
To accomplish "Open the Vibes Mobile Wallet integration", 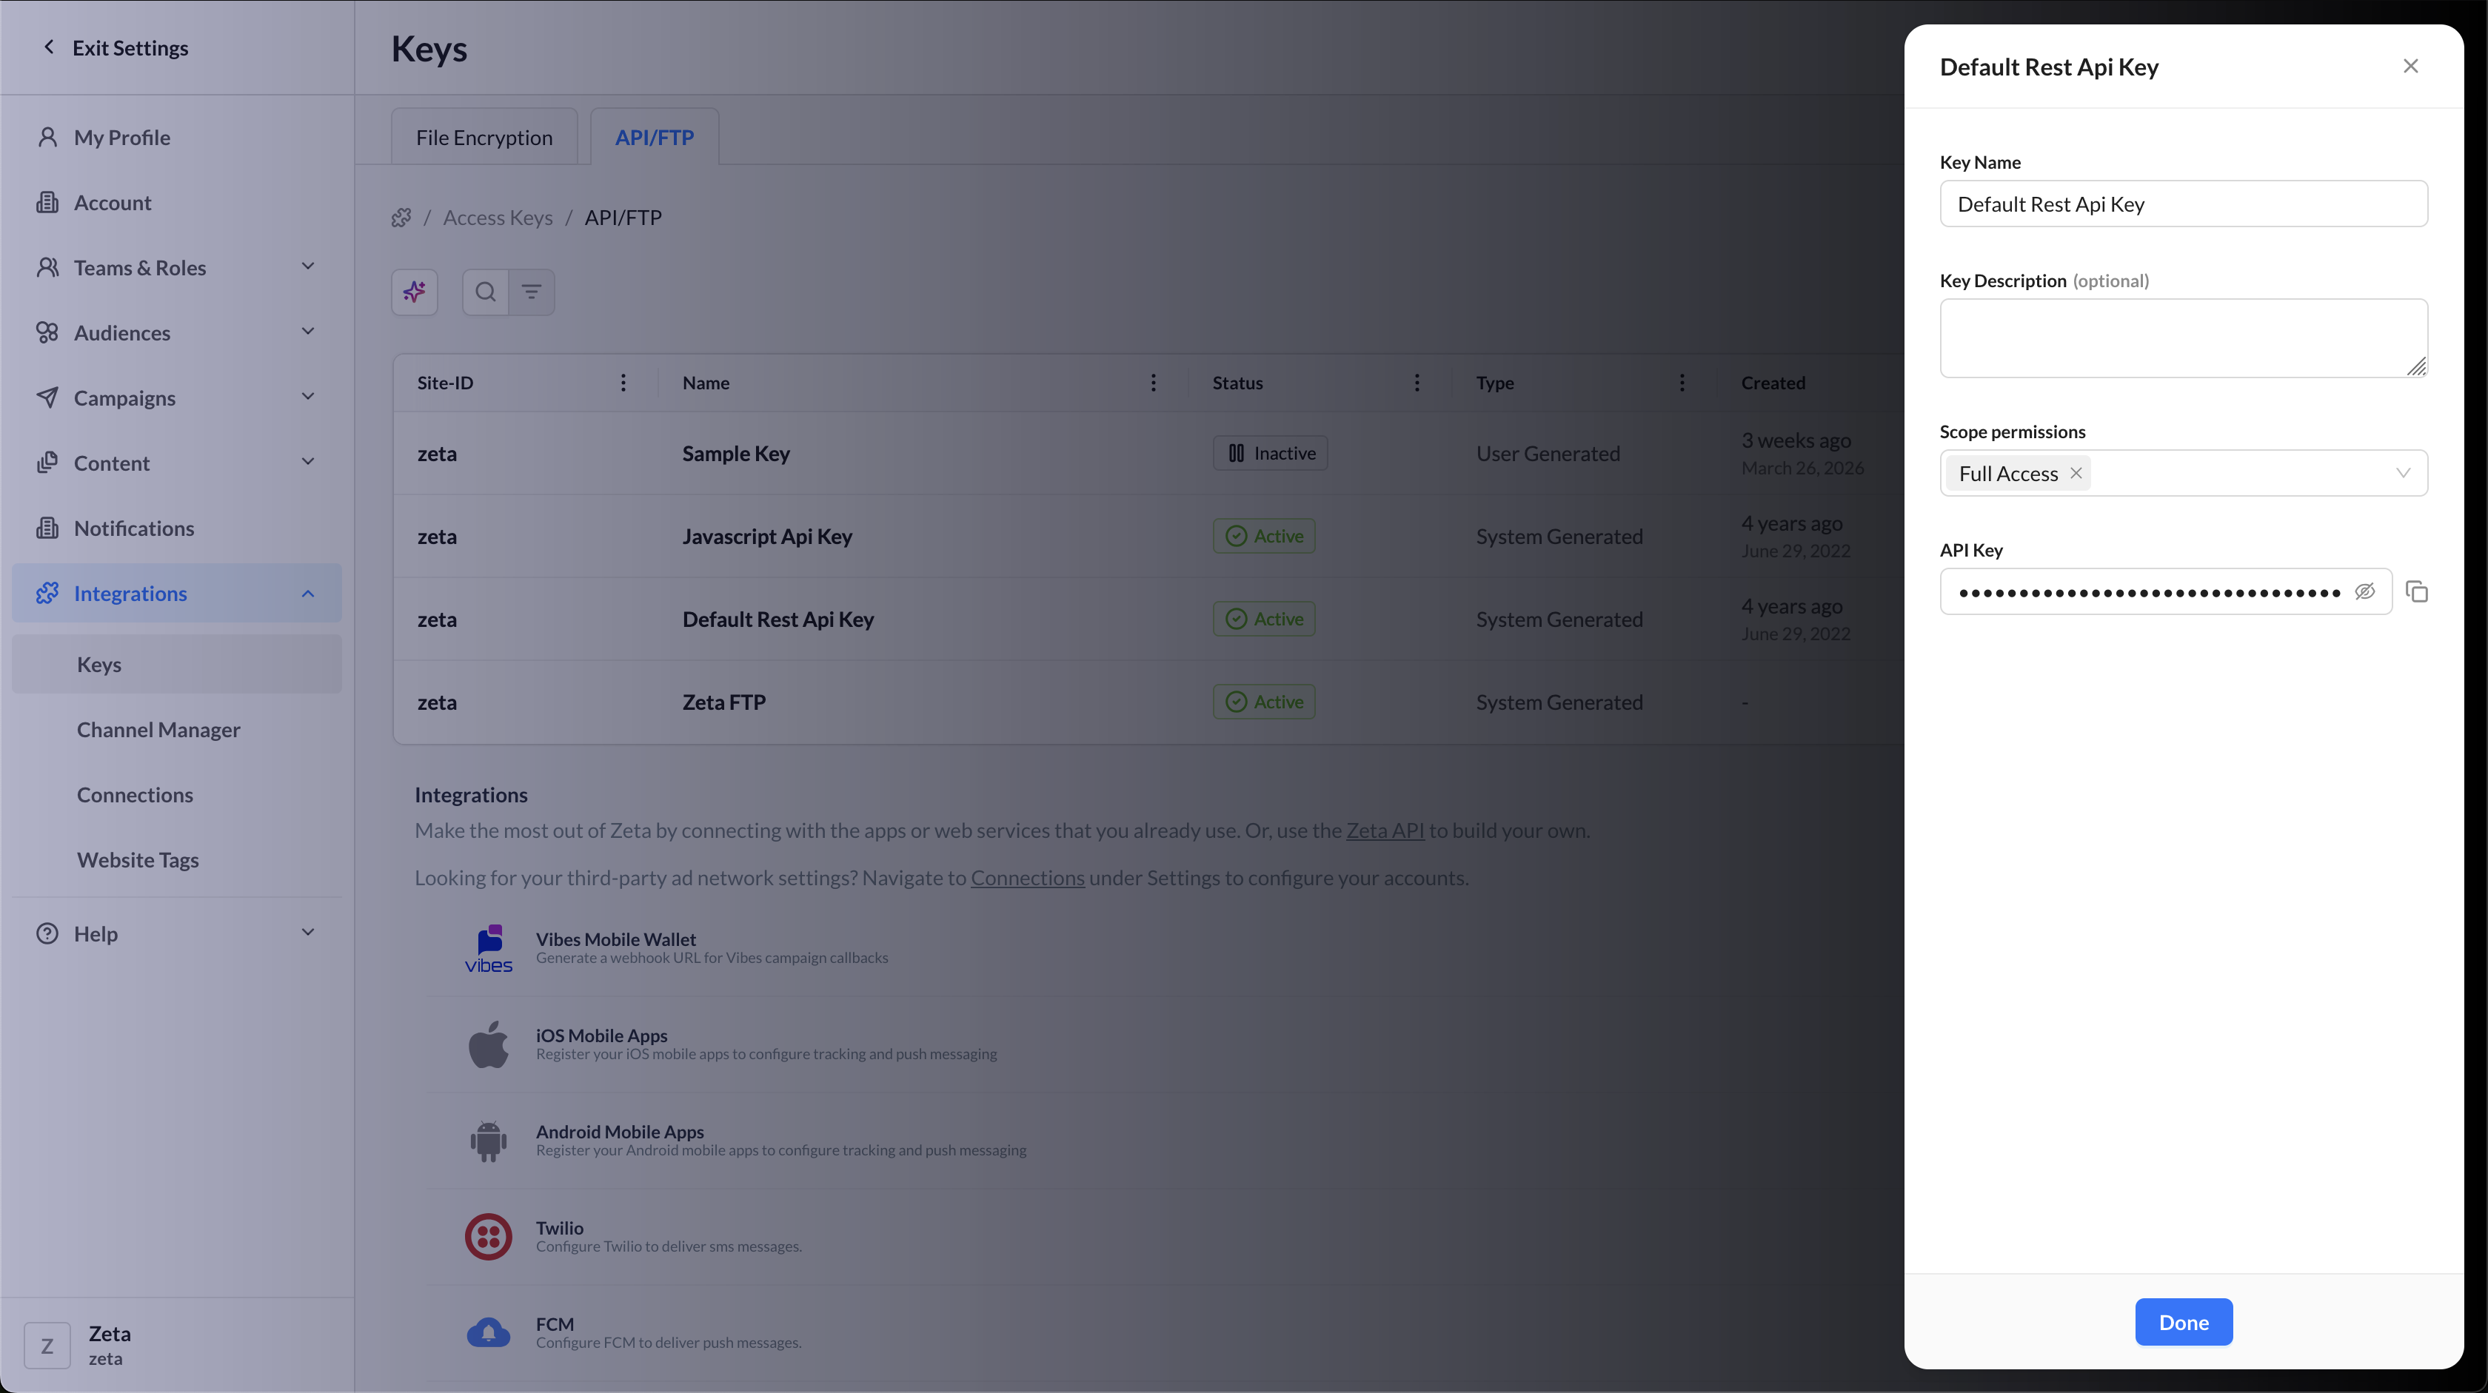I will click(x=616, y=939).
